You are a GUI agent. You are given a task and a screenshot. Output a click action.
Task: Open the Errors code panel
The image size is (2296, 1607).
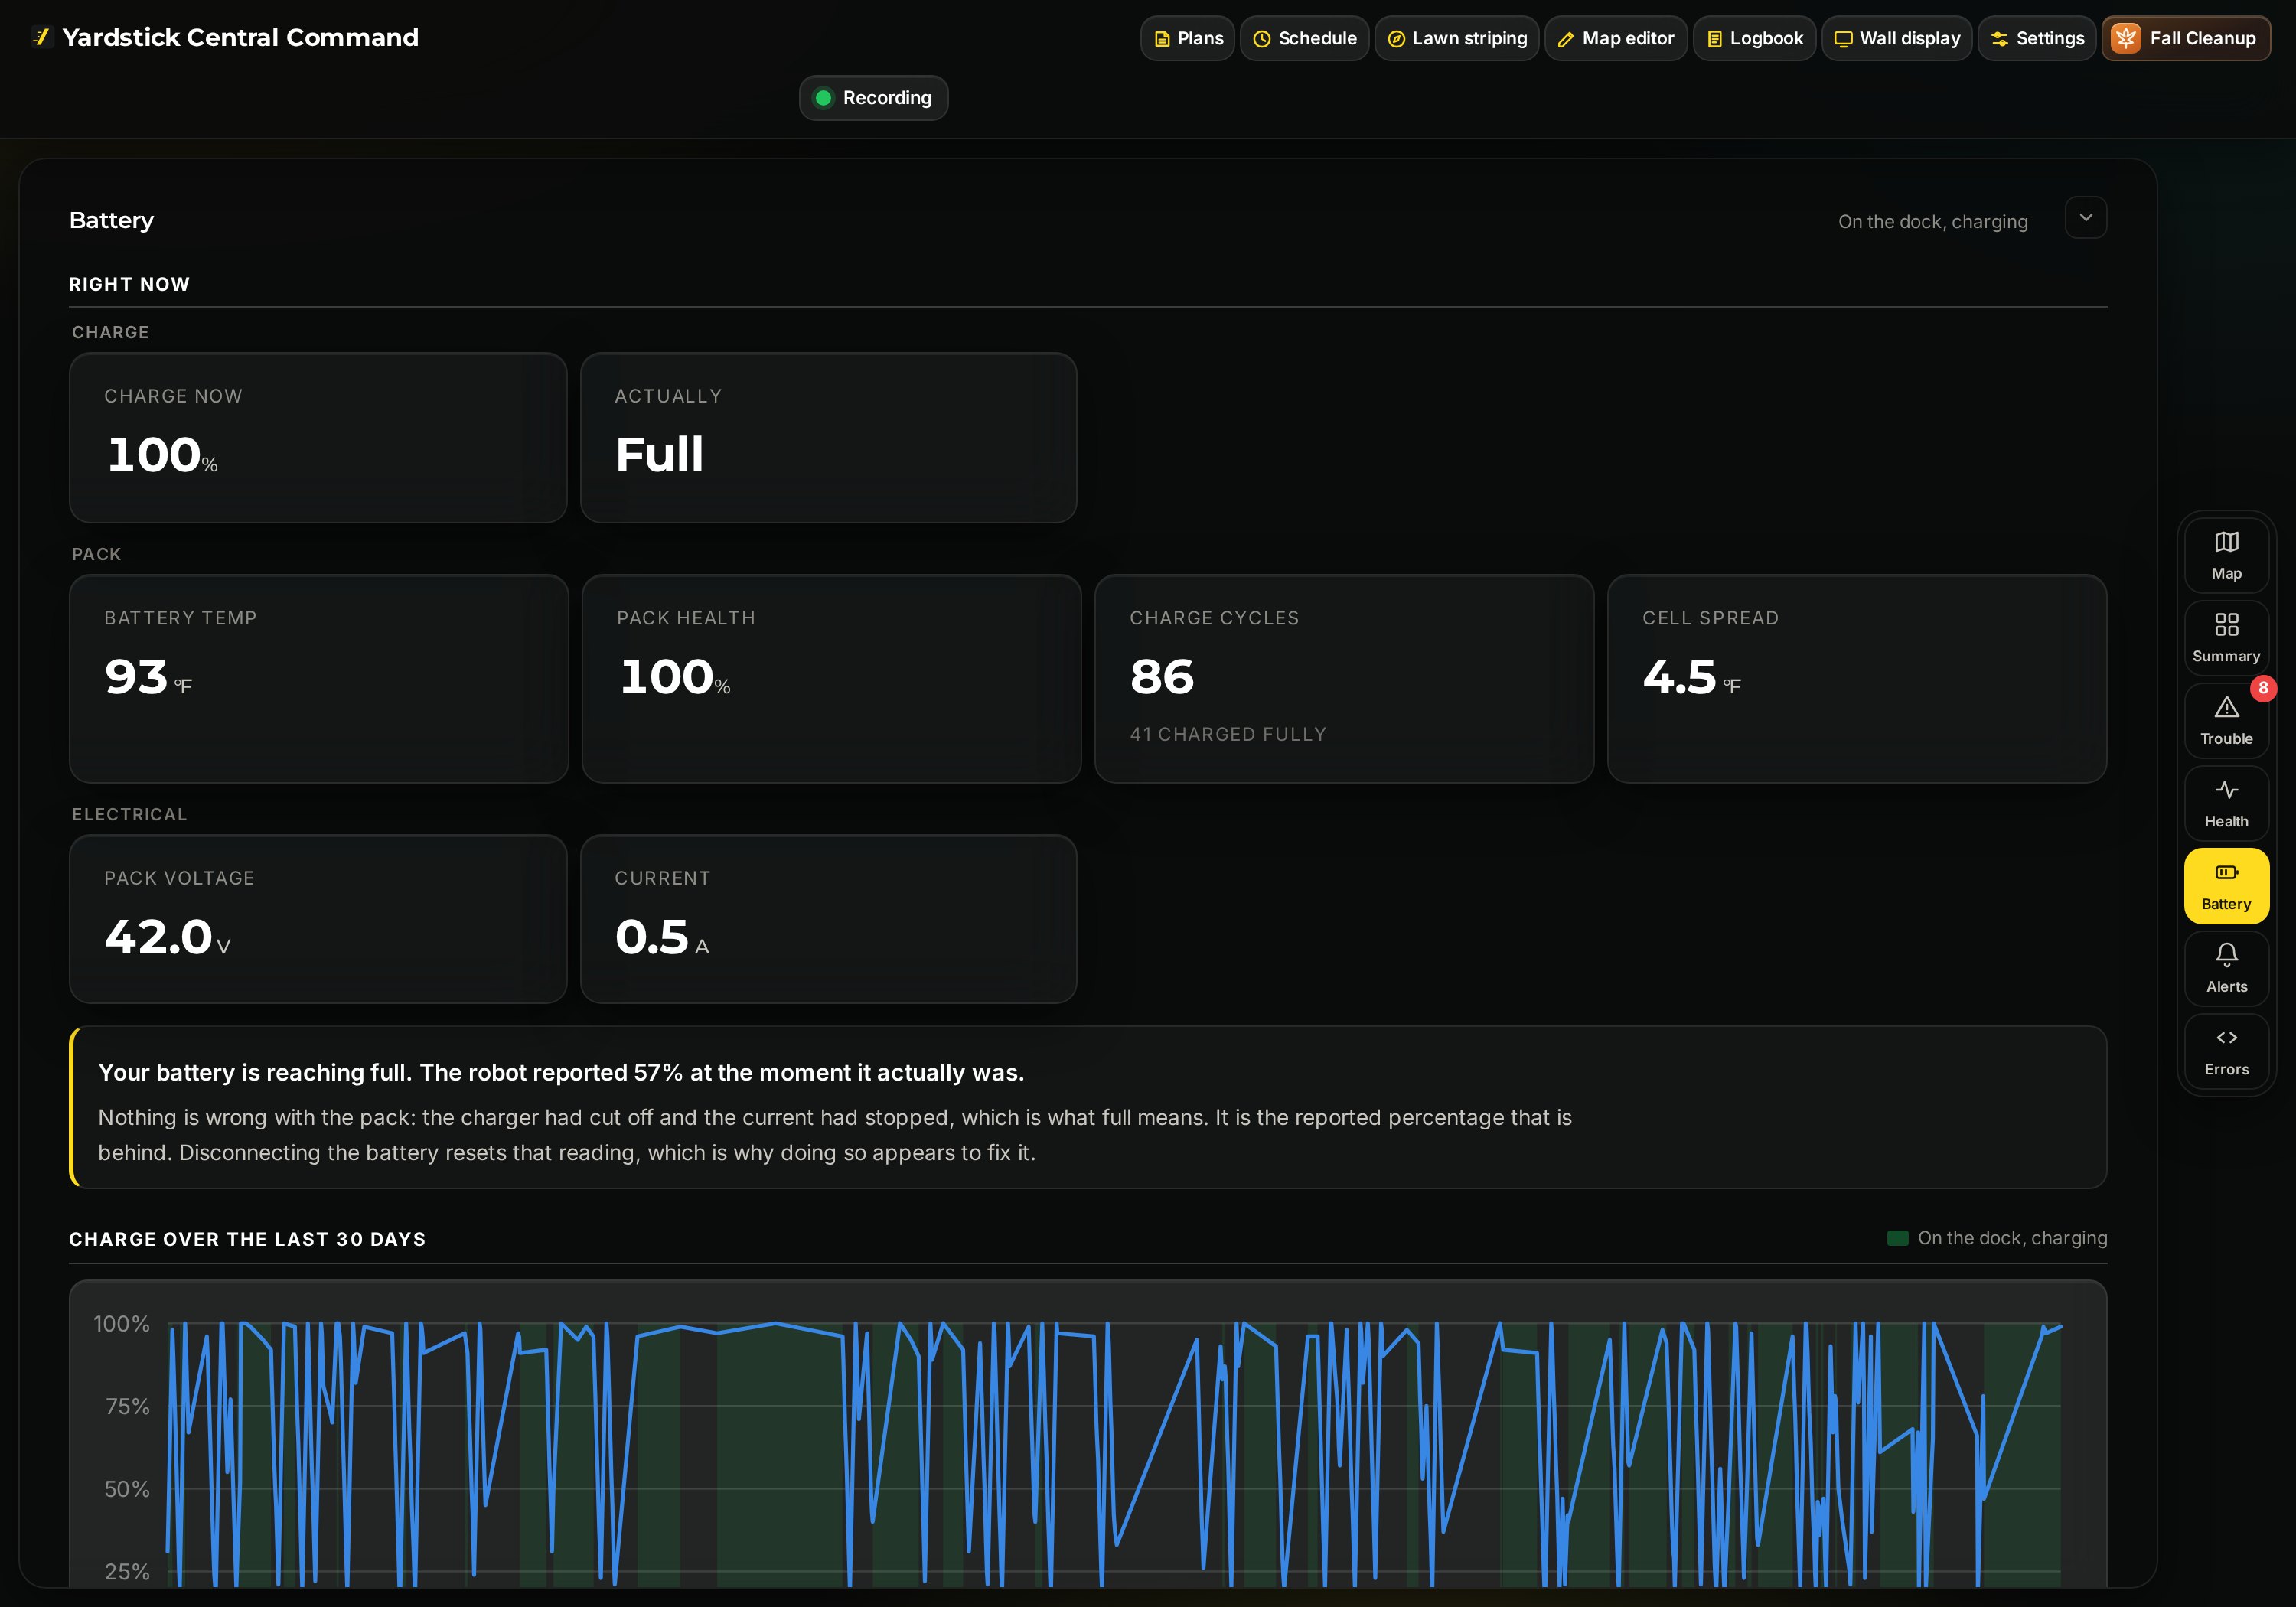coord(2226,1052)
